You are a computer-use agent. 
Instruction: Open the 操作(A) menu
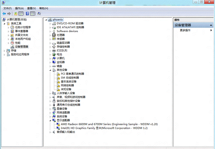(19, 9)
